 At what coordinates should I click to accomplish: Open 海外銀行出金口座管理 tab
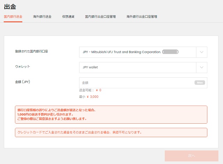142,16
